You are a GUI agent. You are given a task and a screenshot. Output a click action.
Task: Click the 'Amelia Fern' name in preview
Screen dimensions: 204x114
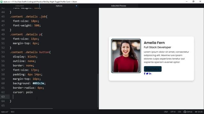[154, 43]
